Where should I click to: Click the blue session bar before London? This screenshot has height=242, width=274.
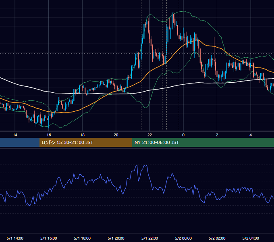point(20,142)
